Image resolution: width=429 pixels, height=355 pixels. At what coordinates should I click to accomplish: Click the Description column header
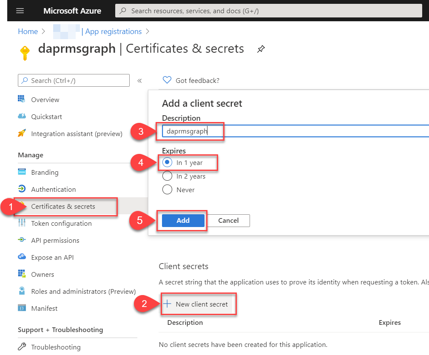tap(185, 322)
